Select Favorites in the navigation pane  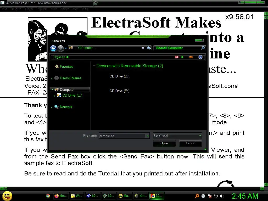66,67
